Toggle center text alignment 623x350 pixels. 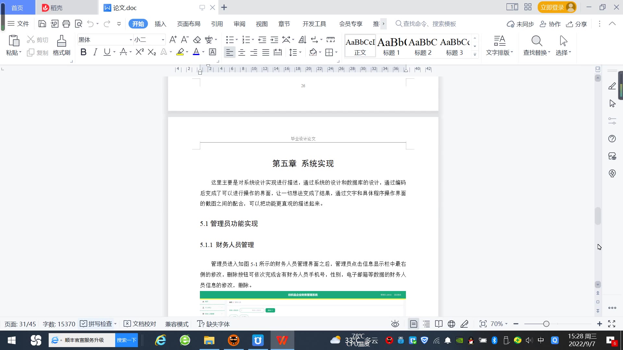242,52
